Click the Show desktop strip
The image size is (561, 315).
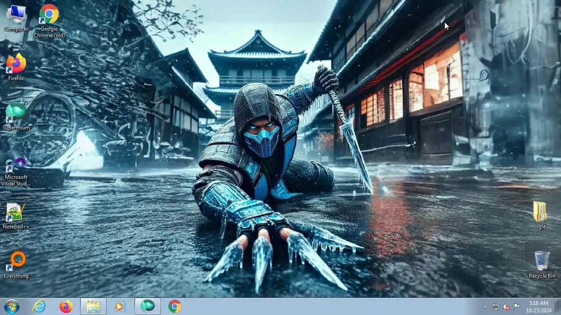coord(557,307)
